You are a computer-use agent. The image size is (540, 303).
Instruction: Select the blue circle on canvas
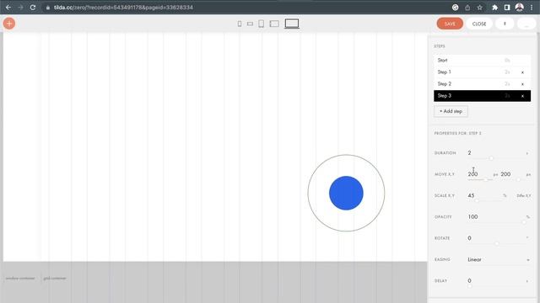(346, 193)
